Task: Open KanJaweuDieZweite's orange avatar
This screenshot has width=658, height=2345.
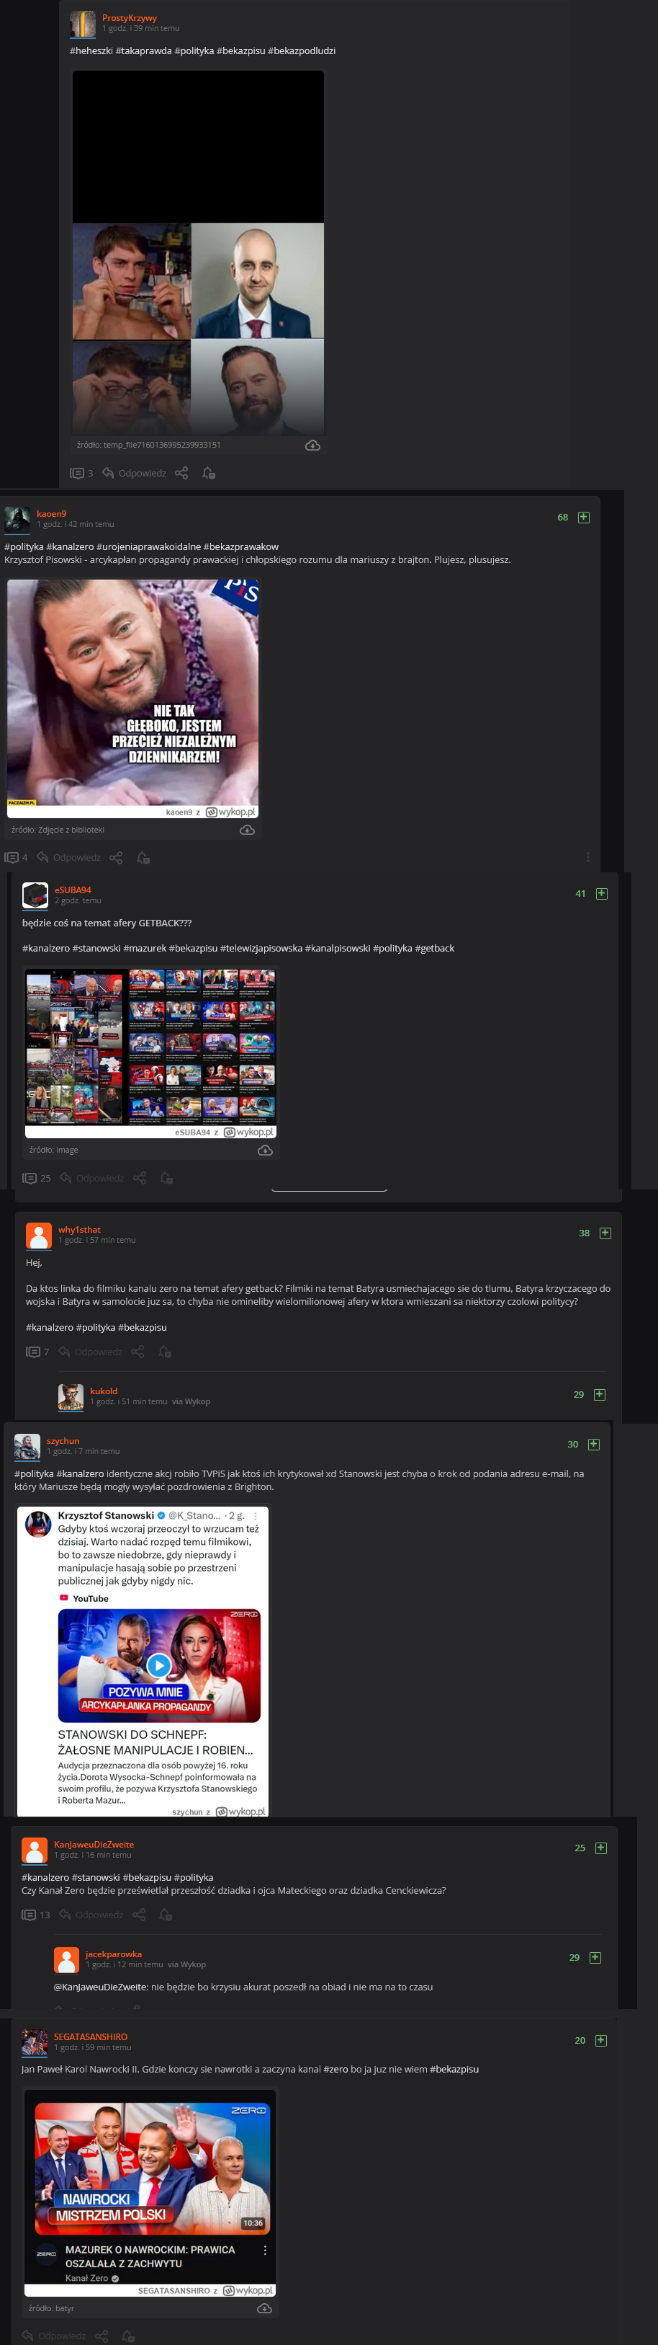Action: pos(35,1850)
